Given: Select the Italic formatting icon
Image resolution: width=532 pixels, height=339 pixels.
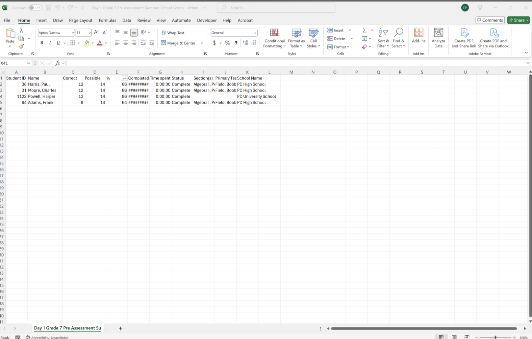Looking at the screenshot, I should [50, 43].
